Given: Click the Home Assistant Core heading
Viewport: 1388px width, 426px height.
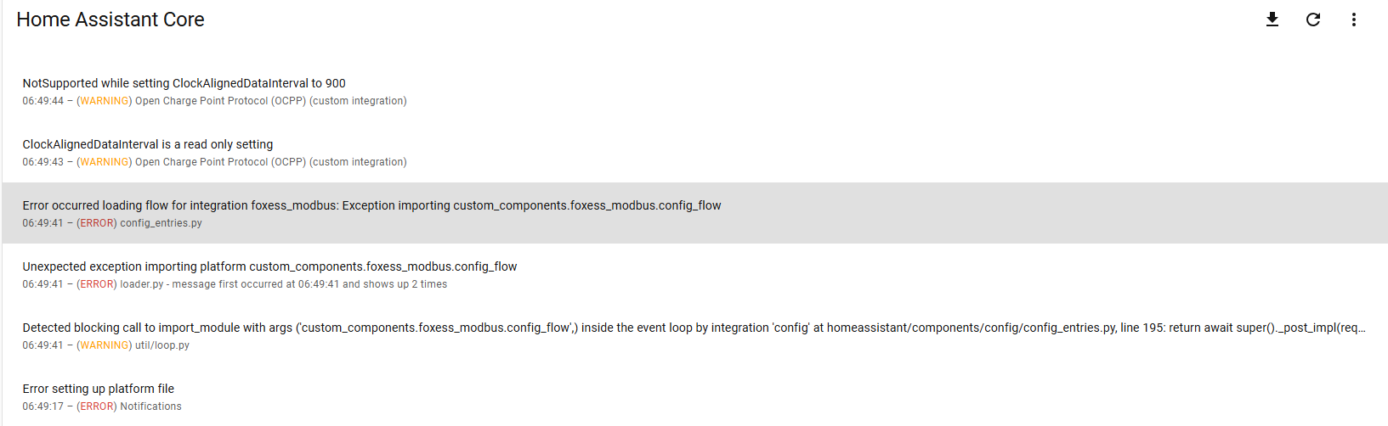Looking at the screenshot, I should click(x=110, y=20).
